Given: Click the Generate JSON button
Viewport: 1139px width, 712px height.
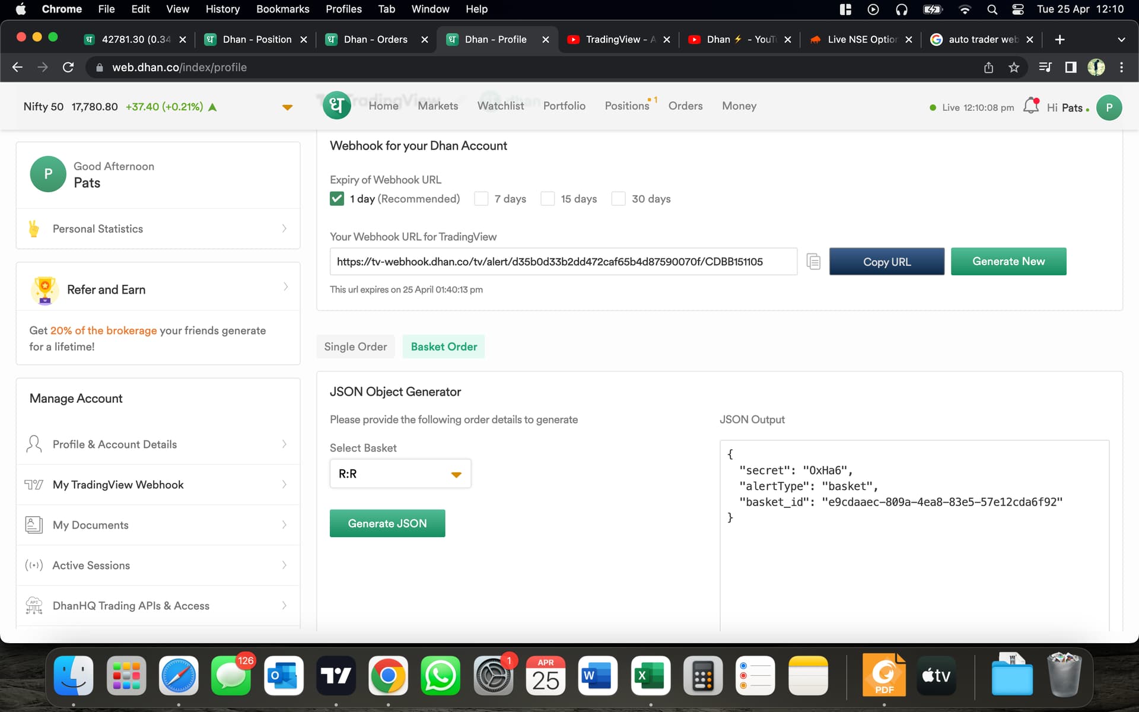Looking at the screenshot, I should coord(387,523).
